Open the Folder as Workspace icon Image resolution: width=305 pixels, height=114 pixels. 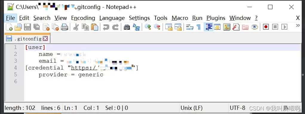[245, 27]
